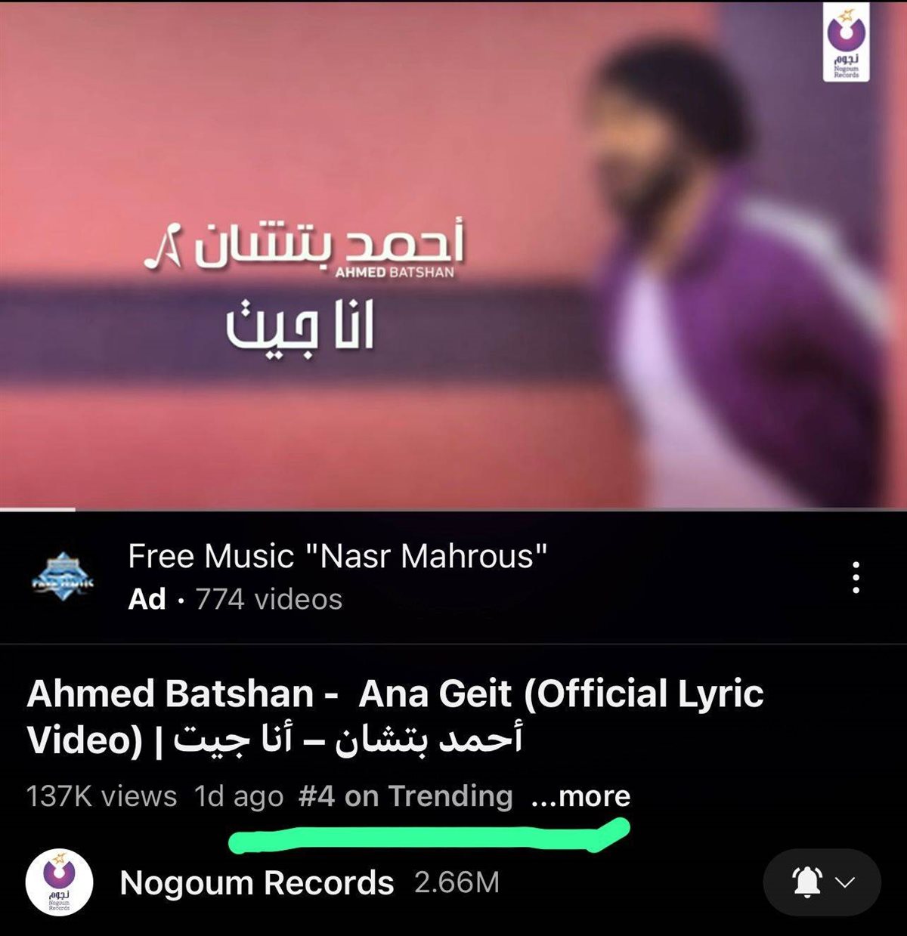Screen dimensions: 907x936
Task: Open the Nogoum Records channel name
Action: pyautogui.click(x=257, y=882)
